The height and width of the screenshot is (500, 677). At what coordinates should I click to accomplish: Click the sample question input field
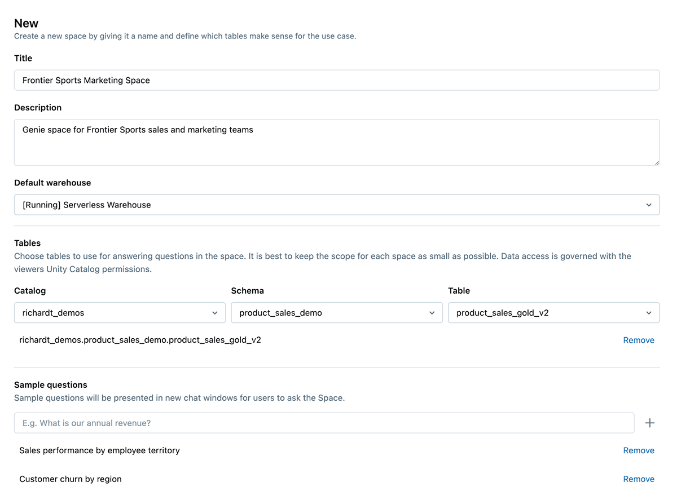(x=324, y=423)
